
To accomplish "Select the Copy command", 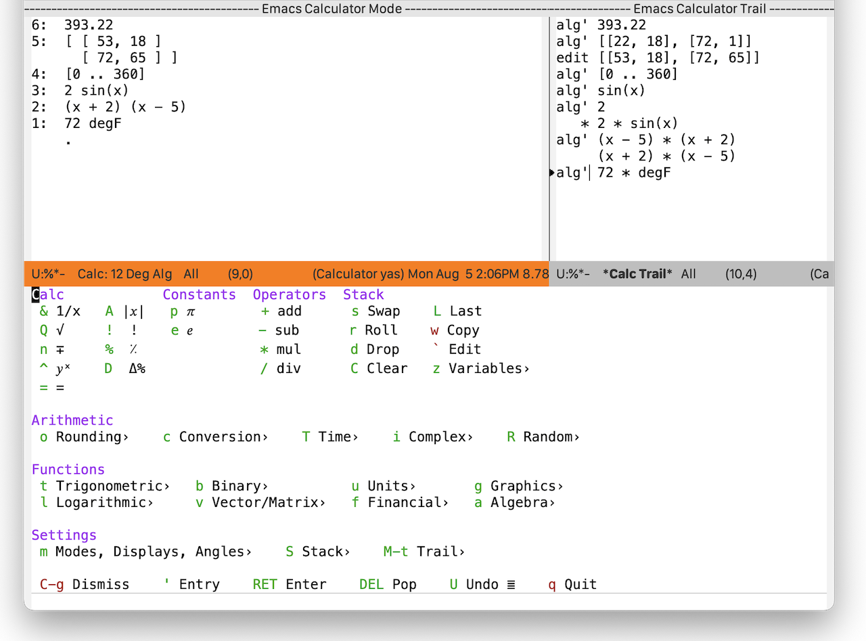I will pos(455,330).
